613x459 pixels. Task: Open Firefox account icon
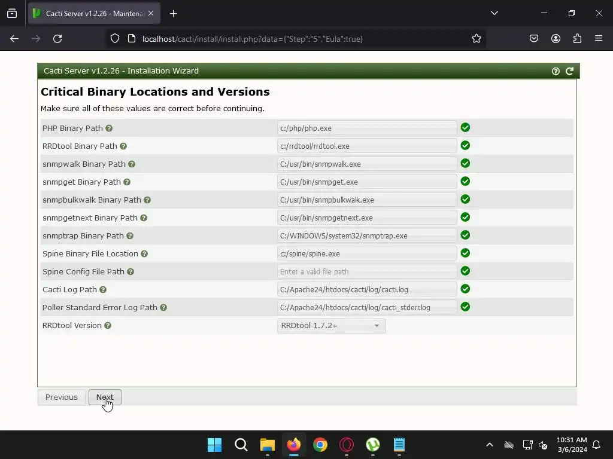coord(556,39)
